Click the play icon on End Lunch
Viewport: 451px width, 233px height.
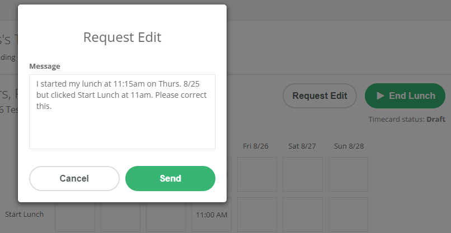(380, 96)
